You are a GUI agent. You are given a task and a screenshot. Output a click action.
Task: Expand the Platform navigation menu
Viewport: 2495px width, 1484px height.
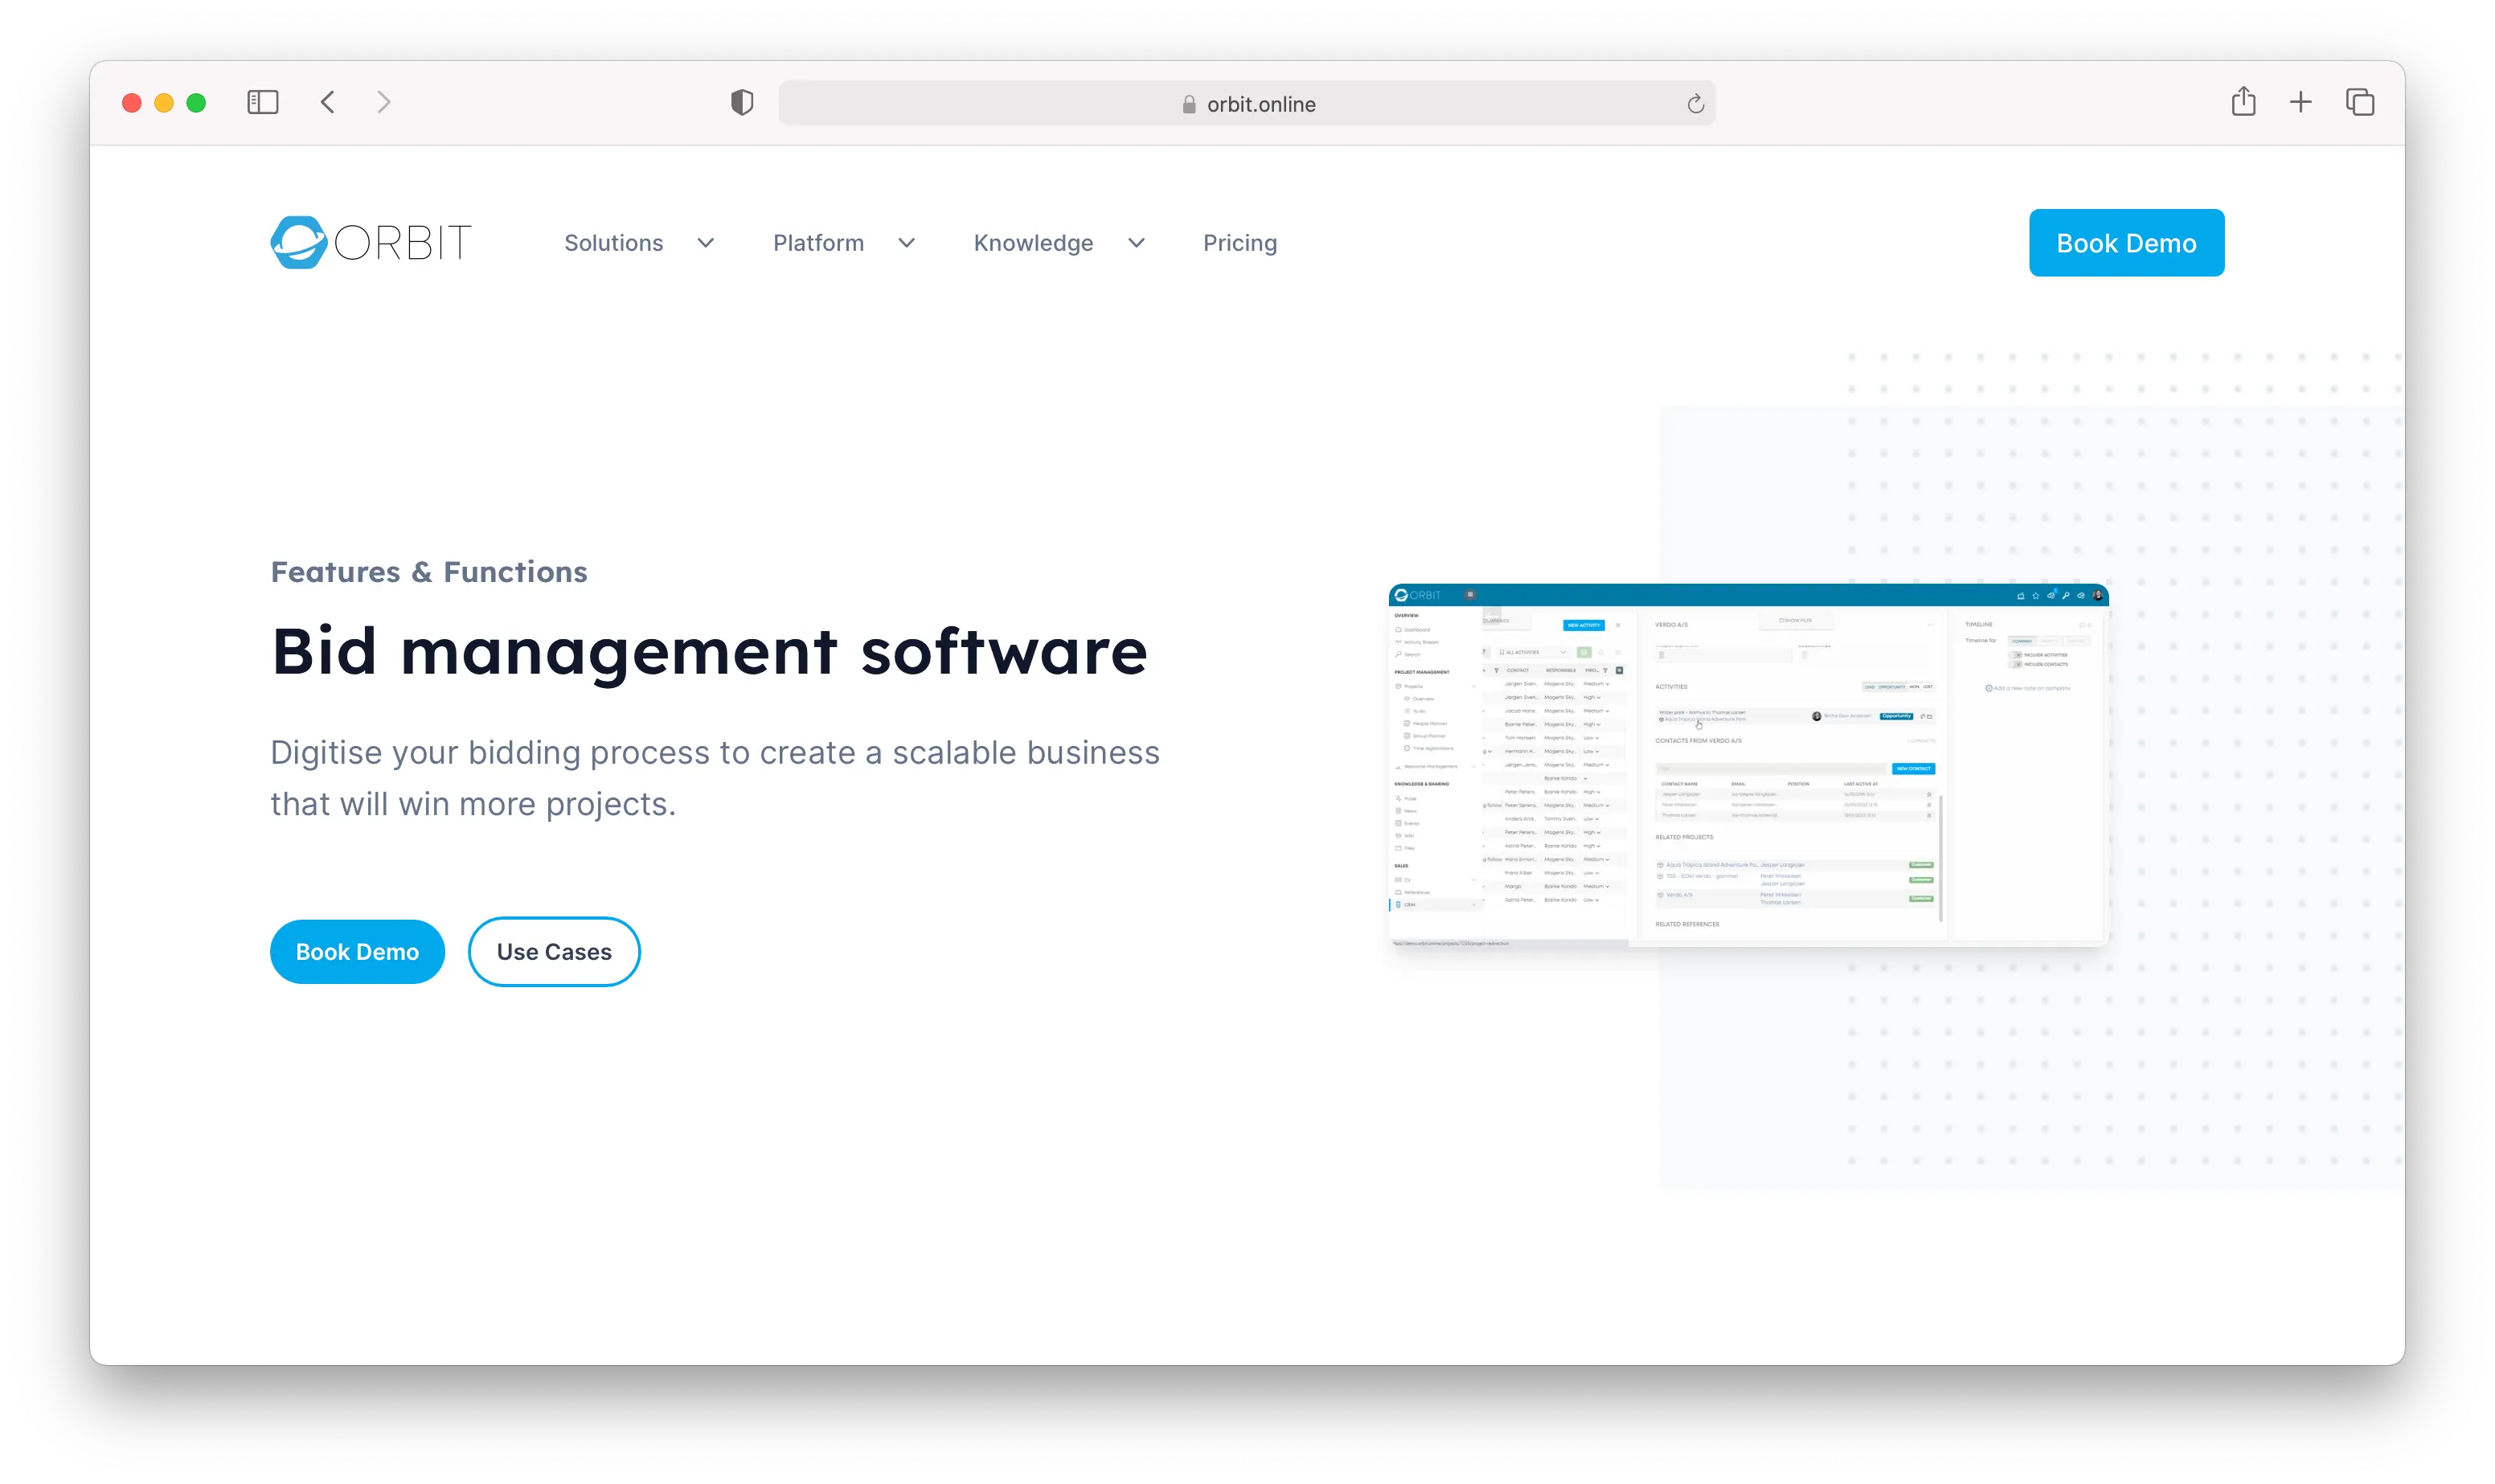(817, 242)
